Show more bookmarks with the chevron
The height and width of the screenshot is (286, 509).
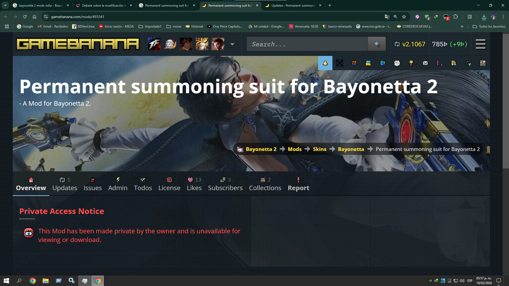tap(462, 26)
